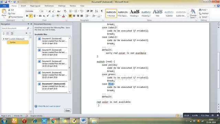The image size is (220, 124).
Task: Click the Search Document field
Action: coord(14,28)
